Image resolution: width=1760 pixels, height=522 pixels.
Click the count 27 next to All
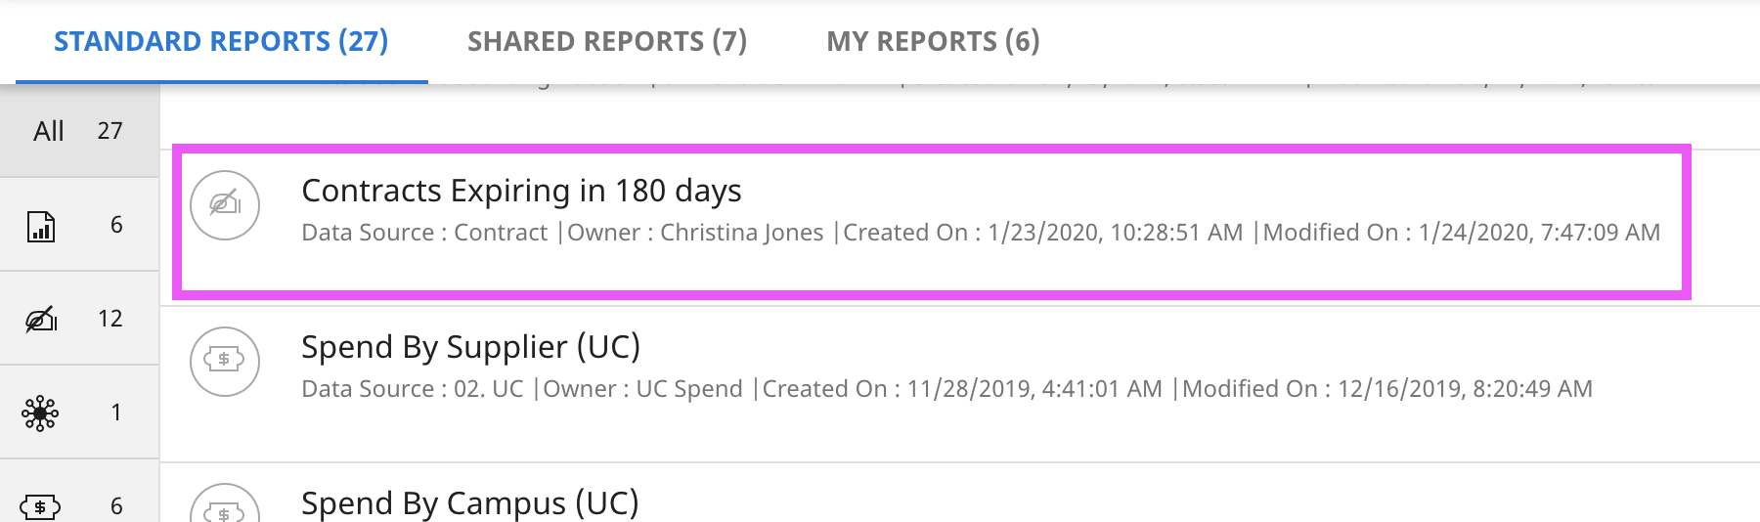click(110, 131)
